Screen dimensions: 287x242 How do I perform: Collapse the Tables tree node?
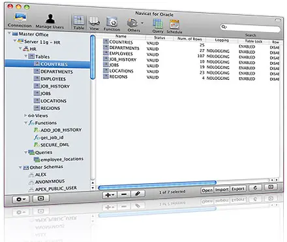[x=25, y=56]
